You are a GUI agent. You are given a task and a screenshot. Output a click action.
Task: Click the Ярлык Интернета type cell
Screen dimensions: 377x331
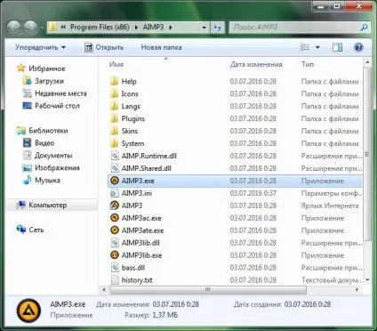tap(330, 206)
